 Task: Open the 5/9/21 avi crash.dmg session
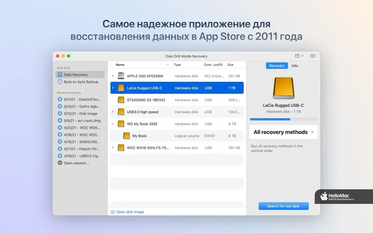(79, 121)
